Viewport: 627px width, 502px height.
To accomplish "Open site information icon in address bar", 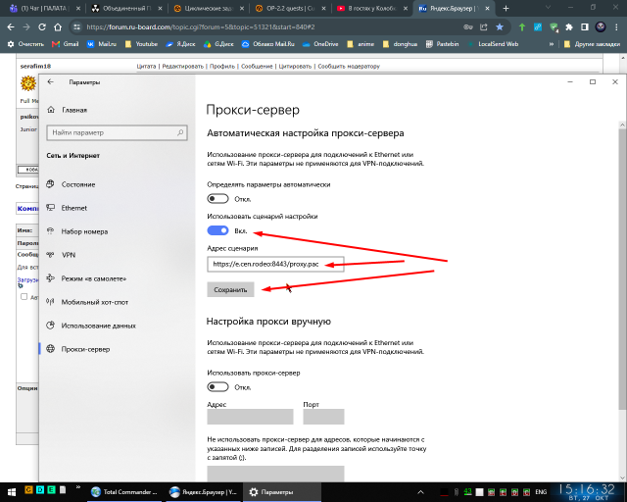I will (76, 26).
